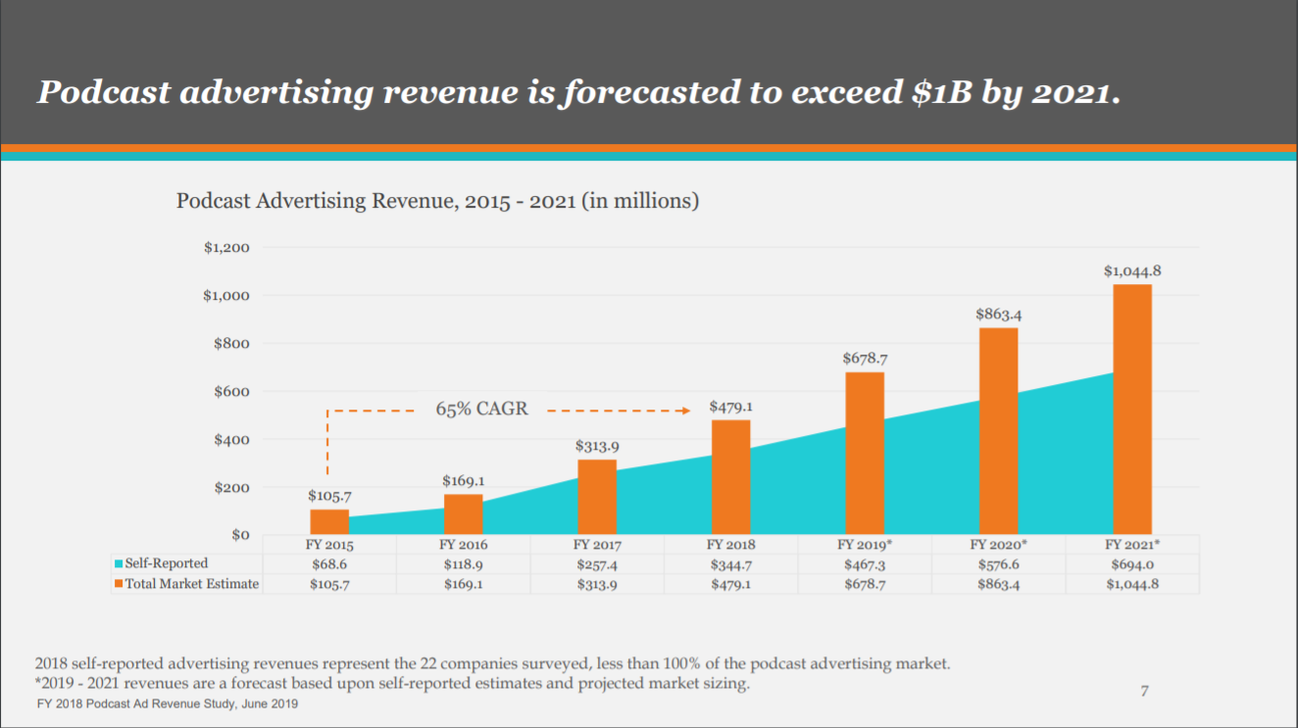The width and height of the screenshot is (1298, 728).
Task: Select the FY 2021 orange bar
Action: [1132, 410]
